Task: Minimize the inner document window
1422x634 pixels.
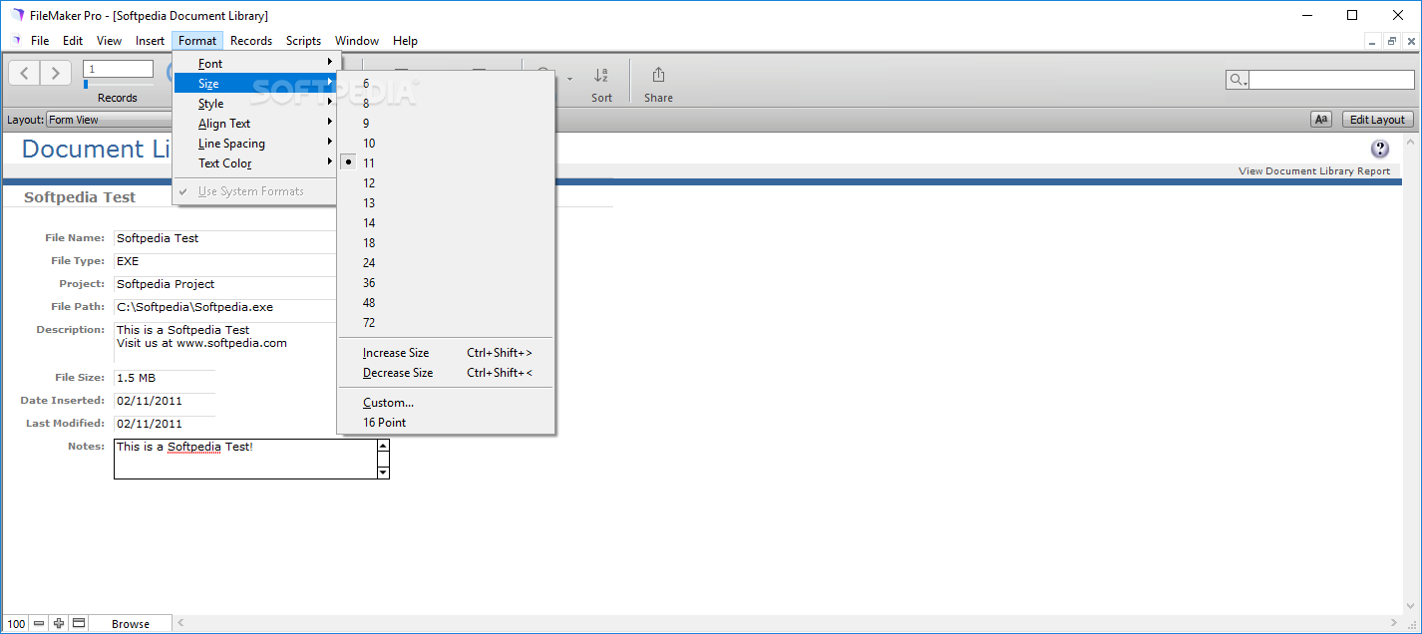Action: [x=1373, y=41]
